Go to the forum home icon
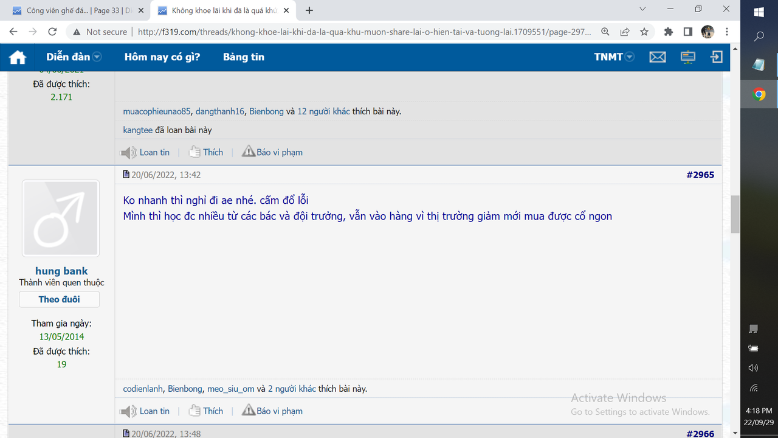Viewport: 778px width, 438px height. [18, 57]
